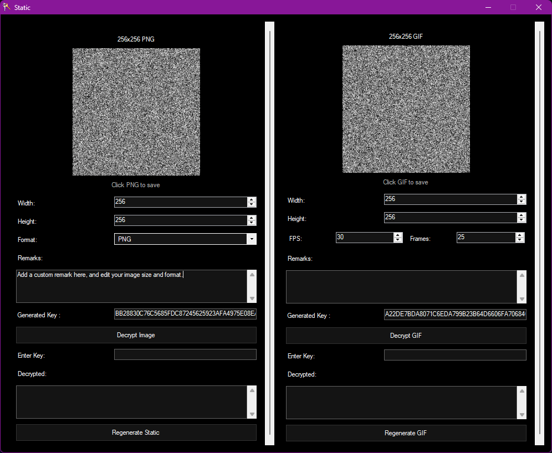
Task: Click the PNG static noise image to save
Action: [136, 112]
